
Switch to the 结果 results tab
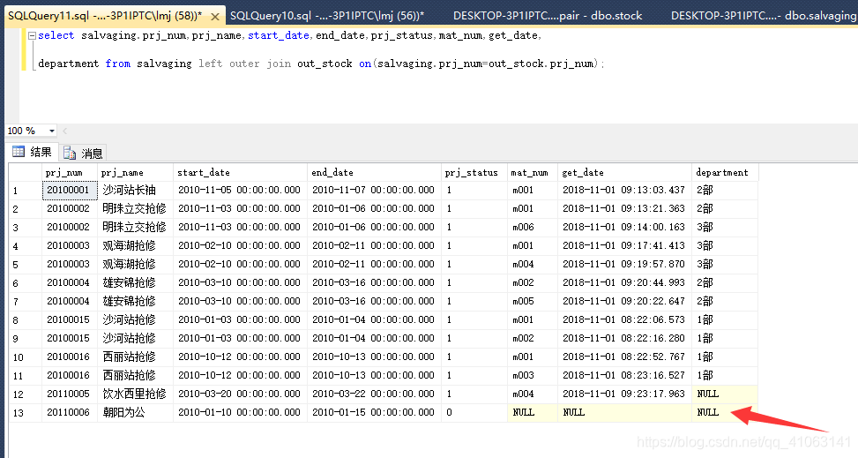33,152
